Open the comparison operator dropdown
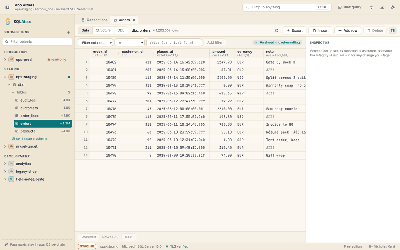The image size is (400, 250). pos(130,42)
